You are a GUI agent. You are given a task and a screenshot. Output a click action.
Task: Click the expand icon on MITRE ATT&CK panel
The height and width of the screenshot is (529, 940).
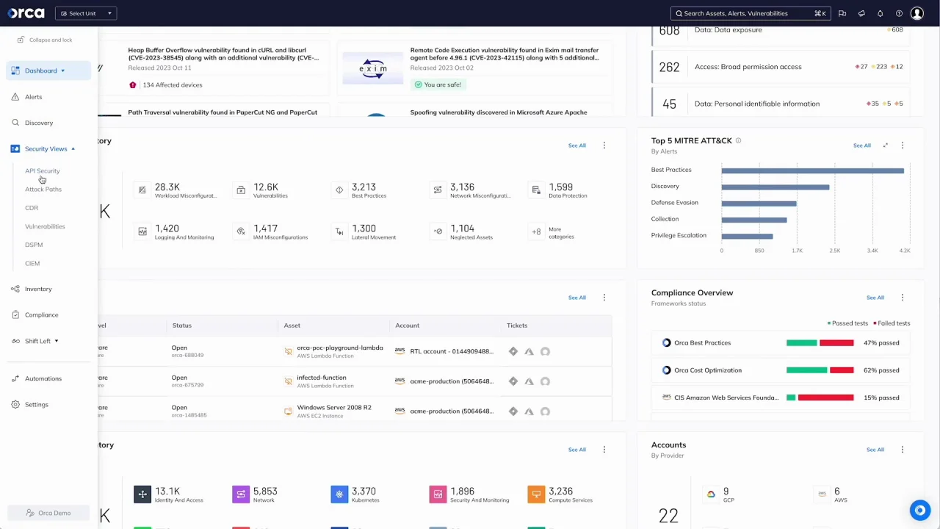886,145
